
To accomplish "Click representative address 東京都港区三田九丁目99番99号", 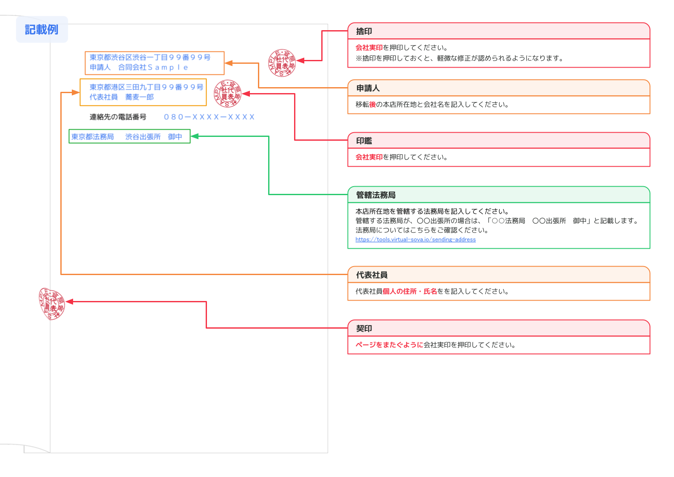I will pyautogui.click(x=146, y=87).
